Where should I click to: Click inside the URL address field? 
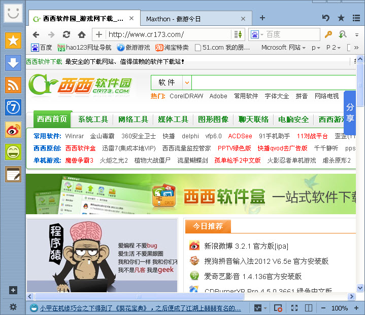click(x=169, y=34)
